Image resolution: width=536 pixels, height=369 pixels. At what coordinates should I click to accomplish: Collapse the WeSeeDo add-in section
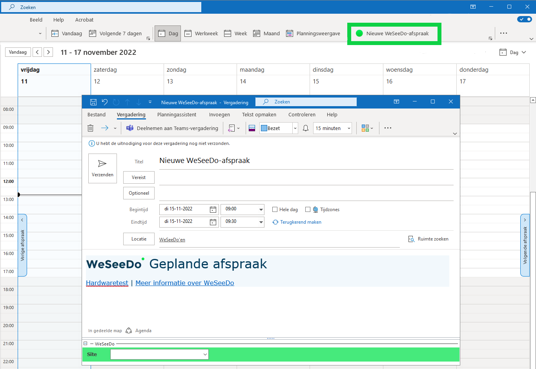85,344
